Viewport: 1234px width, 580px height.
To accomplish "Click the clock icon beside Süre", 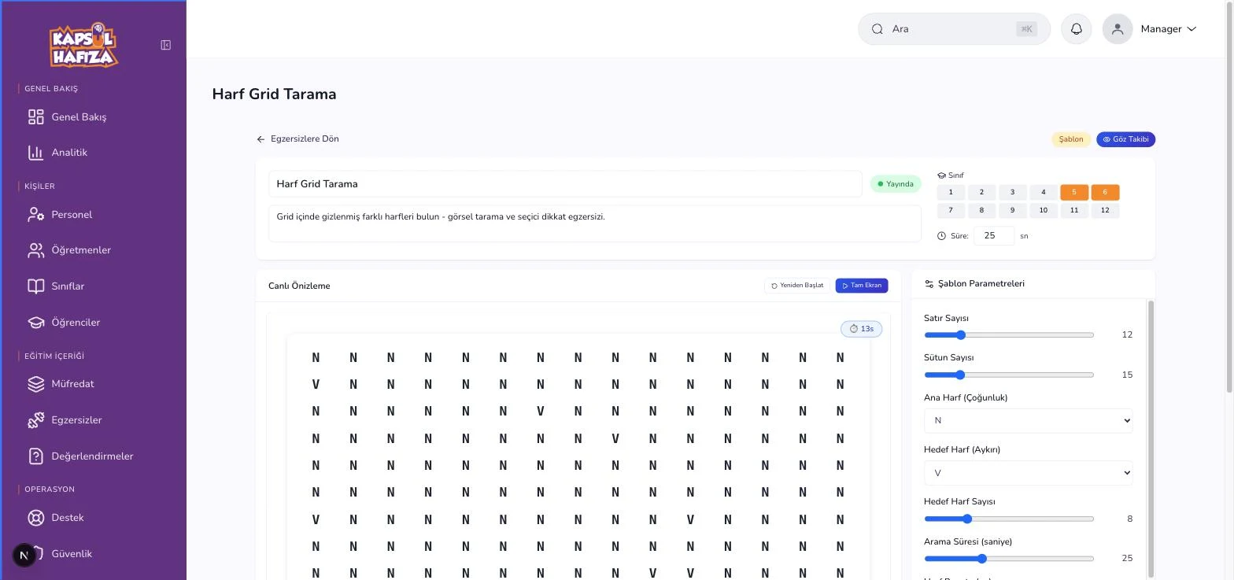I will click(x=941, y=236).
